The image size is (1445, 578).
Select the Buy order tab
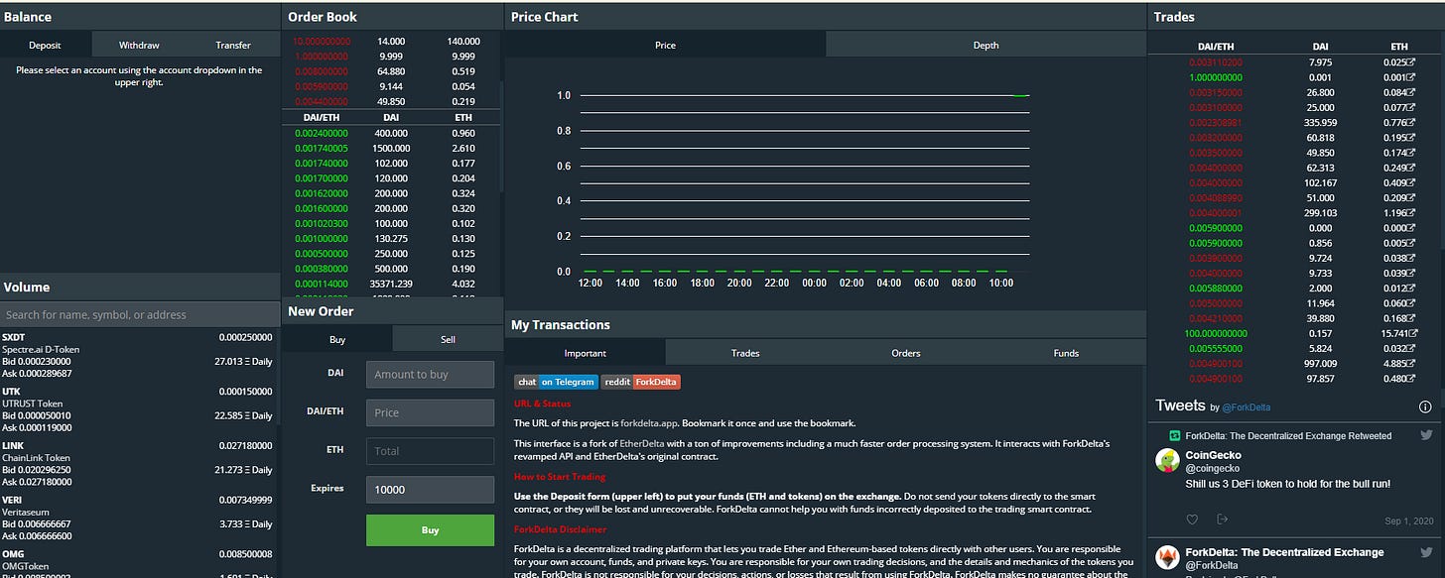click(x=337, y=339)
